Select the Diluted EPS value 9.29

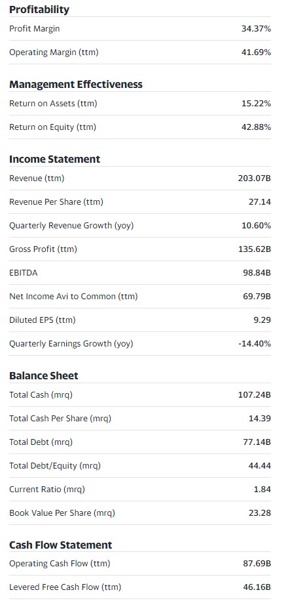point(263,320)
